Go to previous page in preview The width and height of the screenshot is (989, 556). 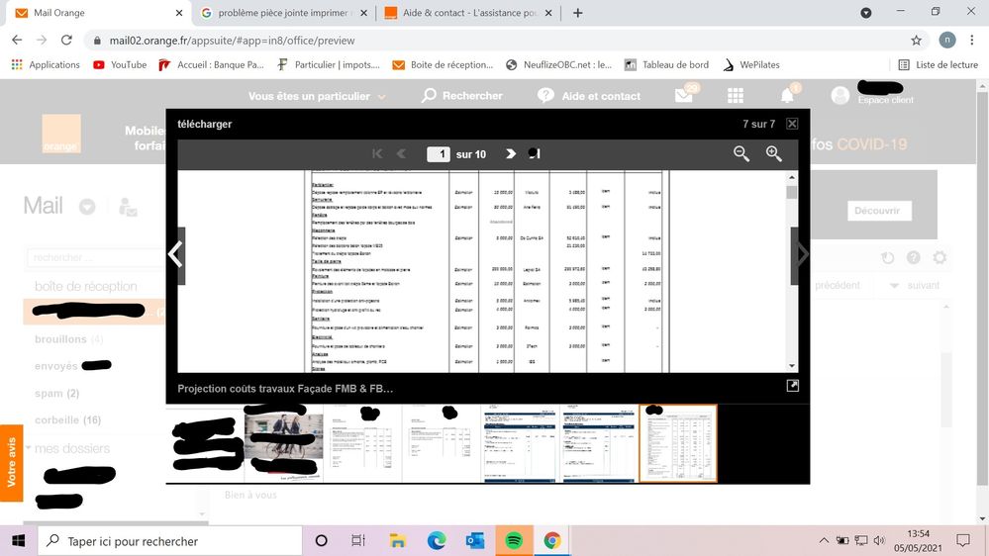(x=401, y=154)
